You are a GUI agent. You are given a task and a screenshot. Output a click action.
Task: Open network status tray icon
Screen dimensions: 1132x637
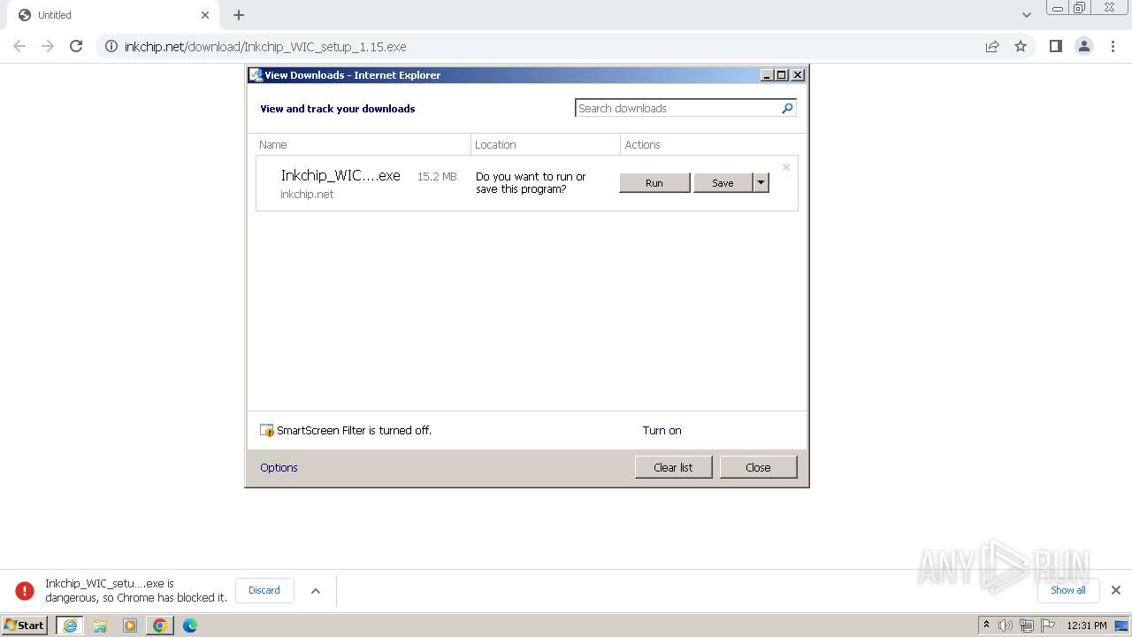pyautogui.click(x=1027, y=625)
